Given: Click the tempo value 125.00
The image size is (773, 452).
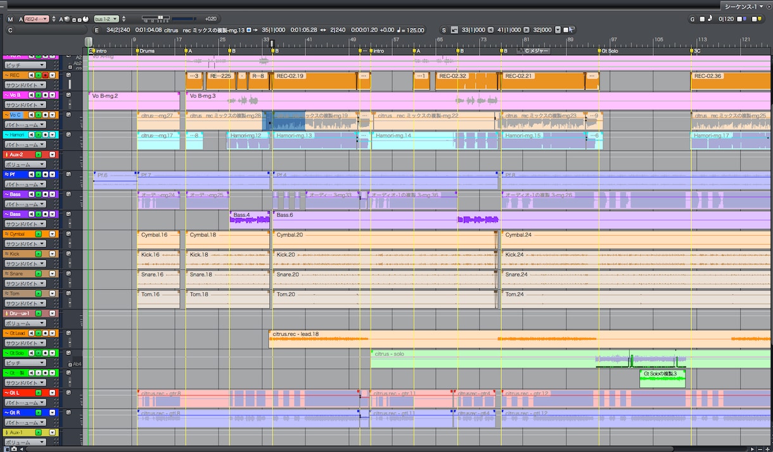Looking at the screenshot, I should click(415, 30).
